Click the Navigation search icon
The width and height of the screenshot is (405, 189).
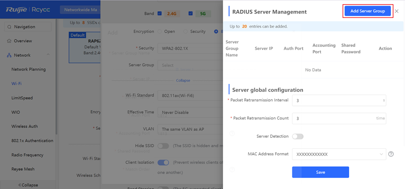coord(9,27)
